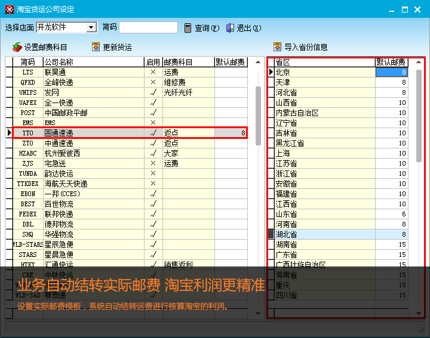Select the 联邦快递 company name
Screen dimensions: 430x338
tap(59, 214)
